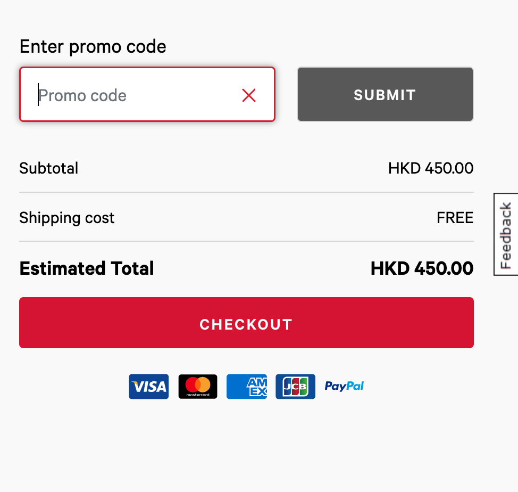Click the PayPal logo
The height and width of the screenshot is (492, 518).
click(x=344, y=386)
